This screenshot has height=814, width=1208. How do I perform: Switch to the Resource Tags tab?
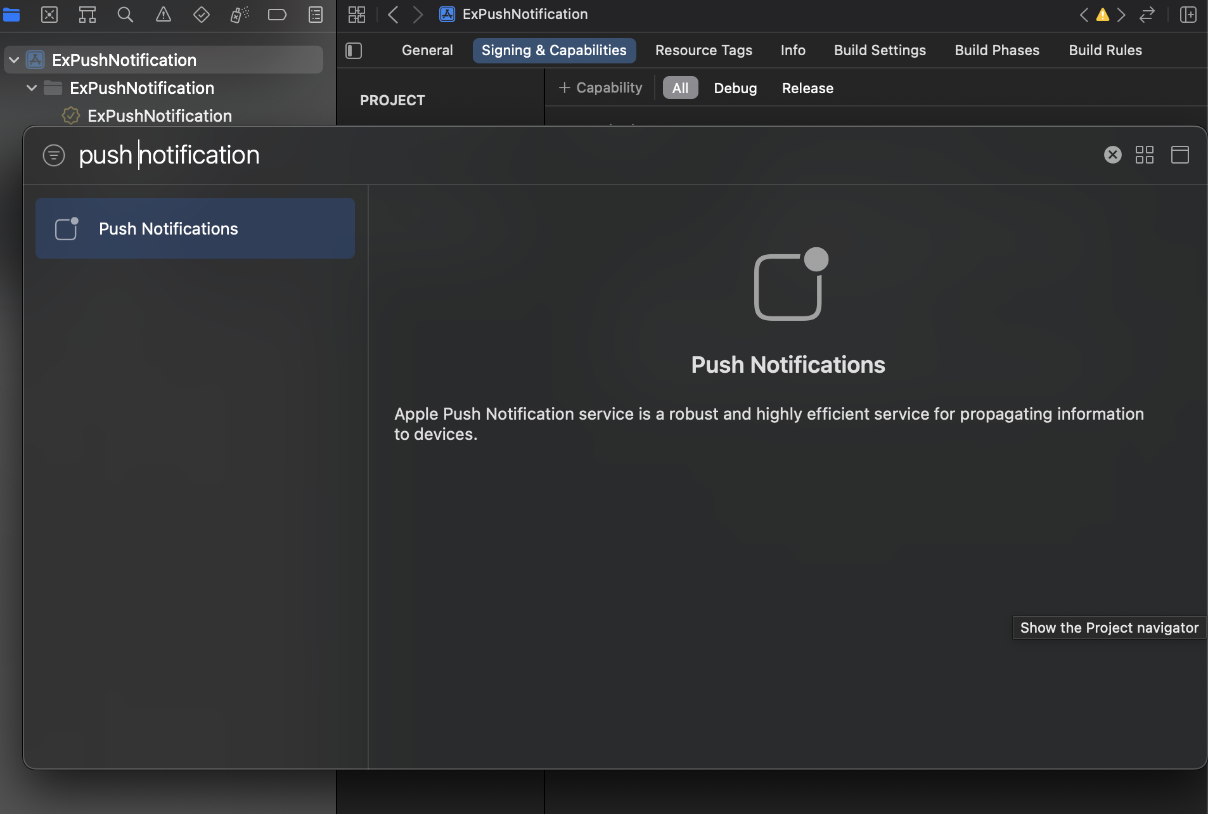(x=704, y=50)
